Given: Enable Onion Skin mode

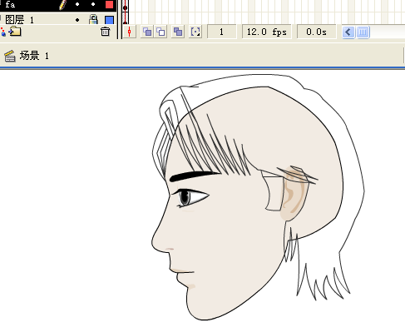Looking at the screenshot, I should [147, 32].
